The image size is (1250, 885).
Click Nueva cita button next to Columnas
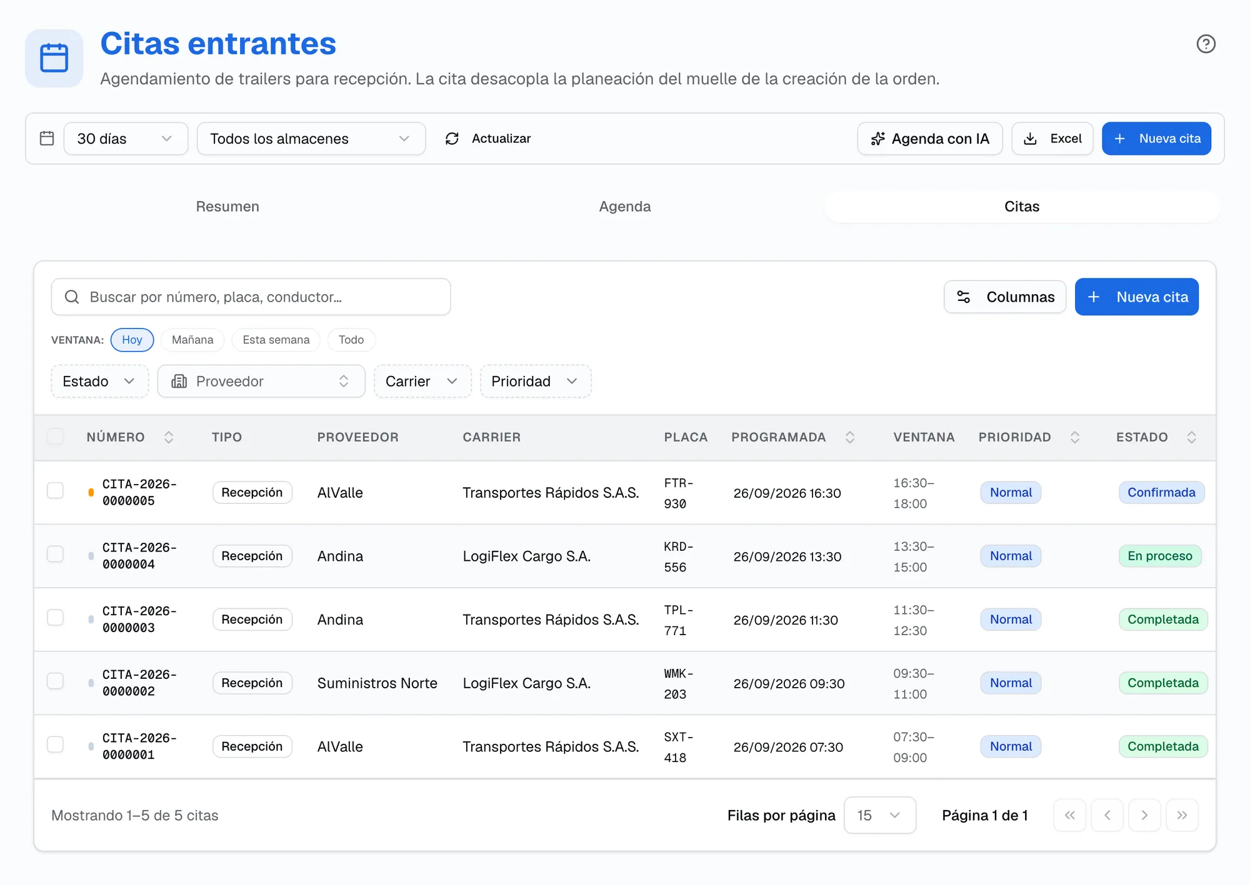[1137, 297]
